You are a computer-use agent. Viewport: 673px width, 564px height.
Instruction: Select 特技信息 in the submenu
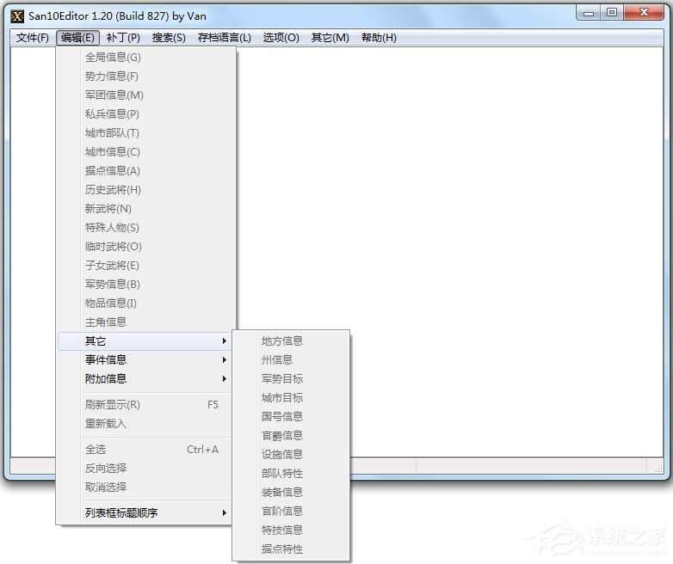pyautogui.click(x=291, y=530)
